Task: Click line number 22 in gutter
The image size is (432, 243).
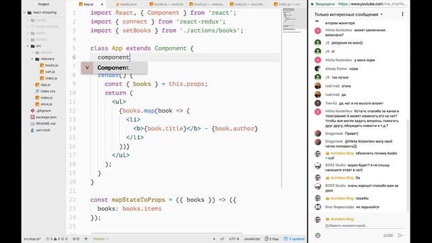Action: pyautogui.click(x=72, y=200)
